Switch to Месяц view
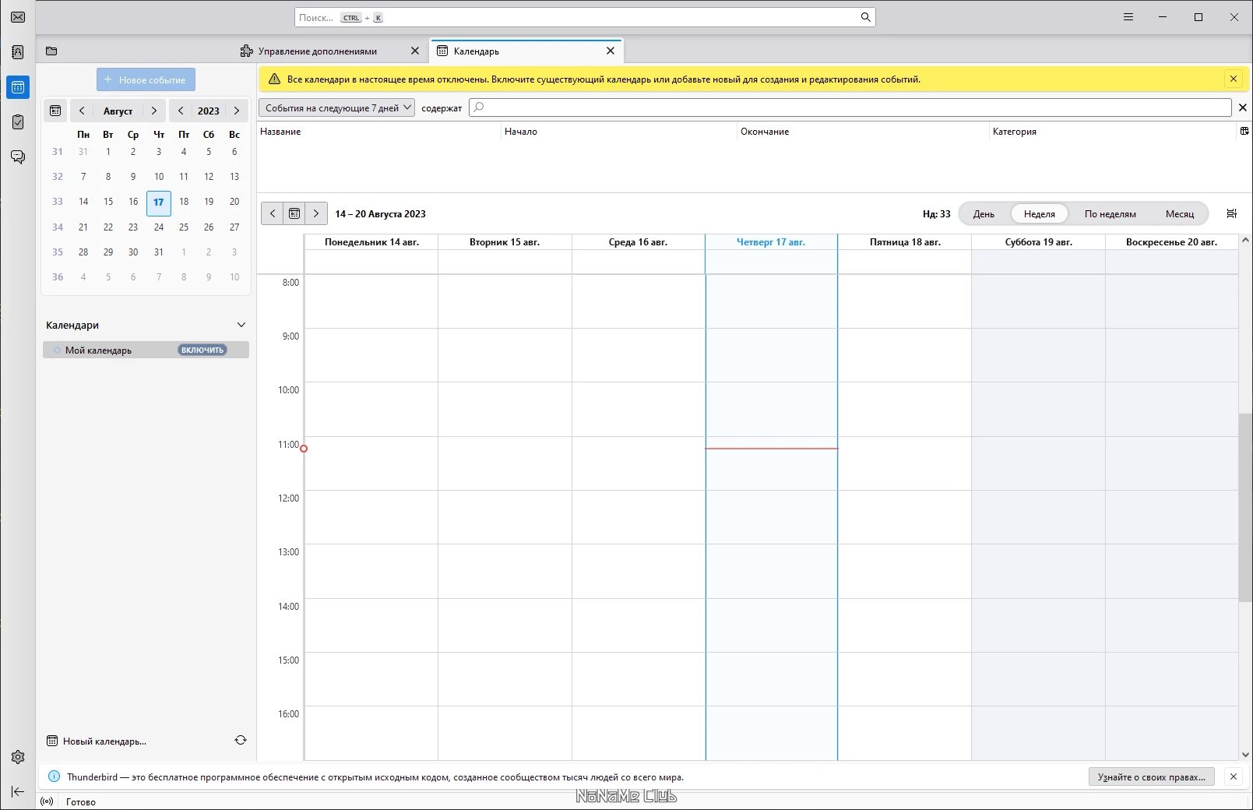This screenshot has width=1253, height=810. coord(1180,213)
